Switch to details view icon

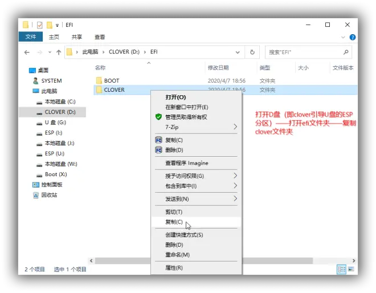(341, 270)
